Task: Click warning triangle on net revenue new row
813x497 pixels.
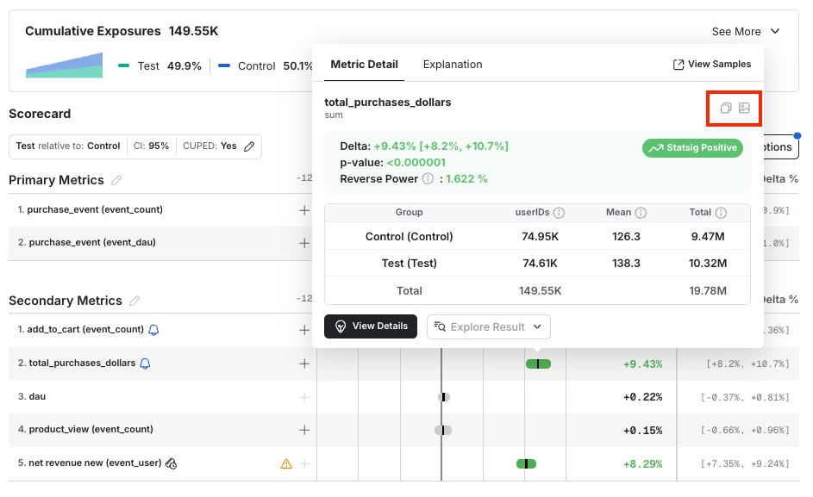Action: tap(286, 463)
